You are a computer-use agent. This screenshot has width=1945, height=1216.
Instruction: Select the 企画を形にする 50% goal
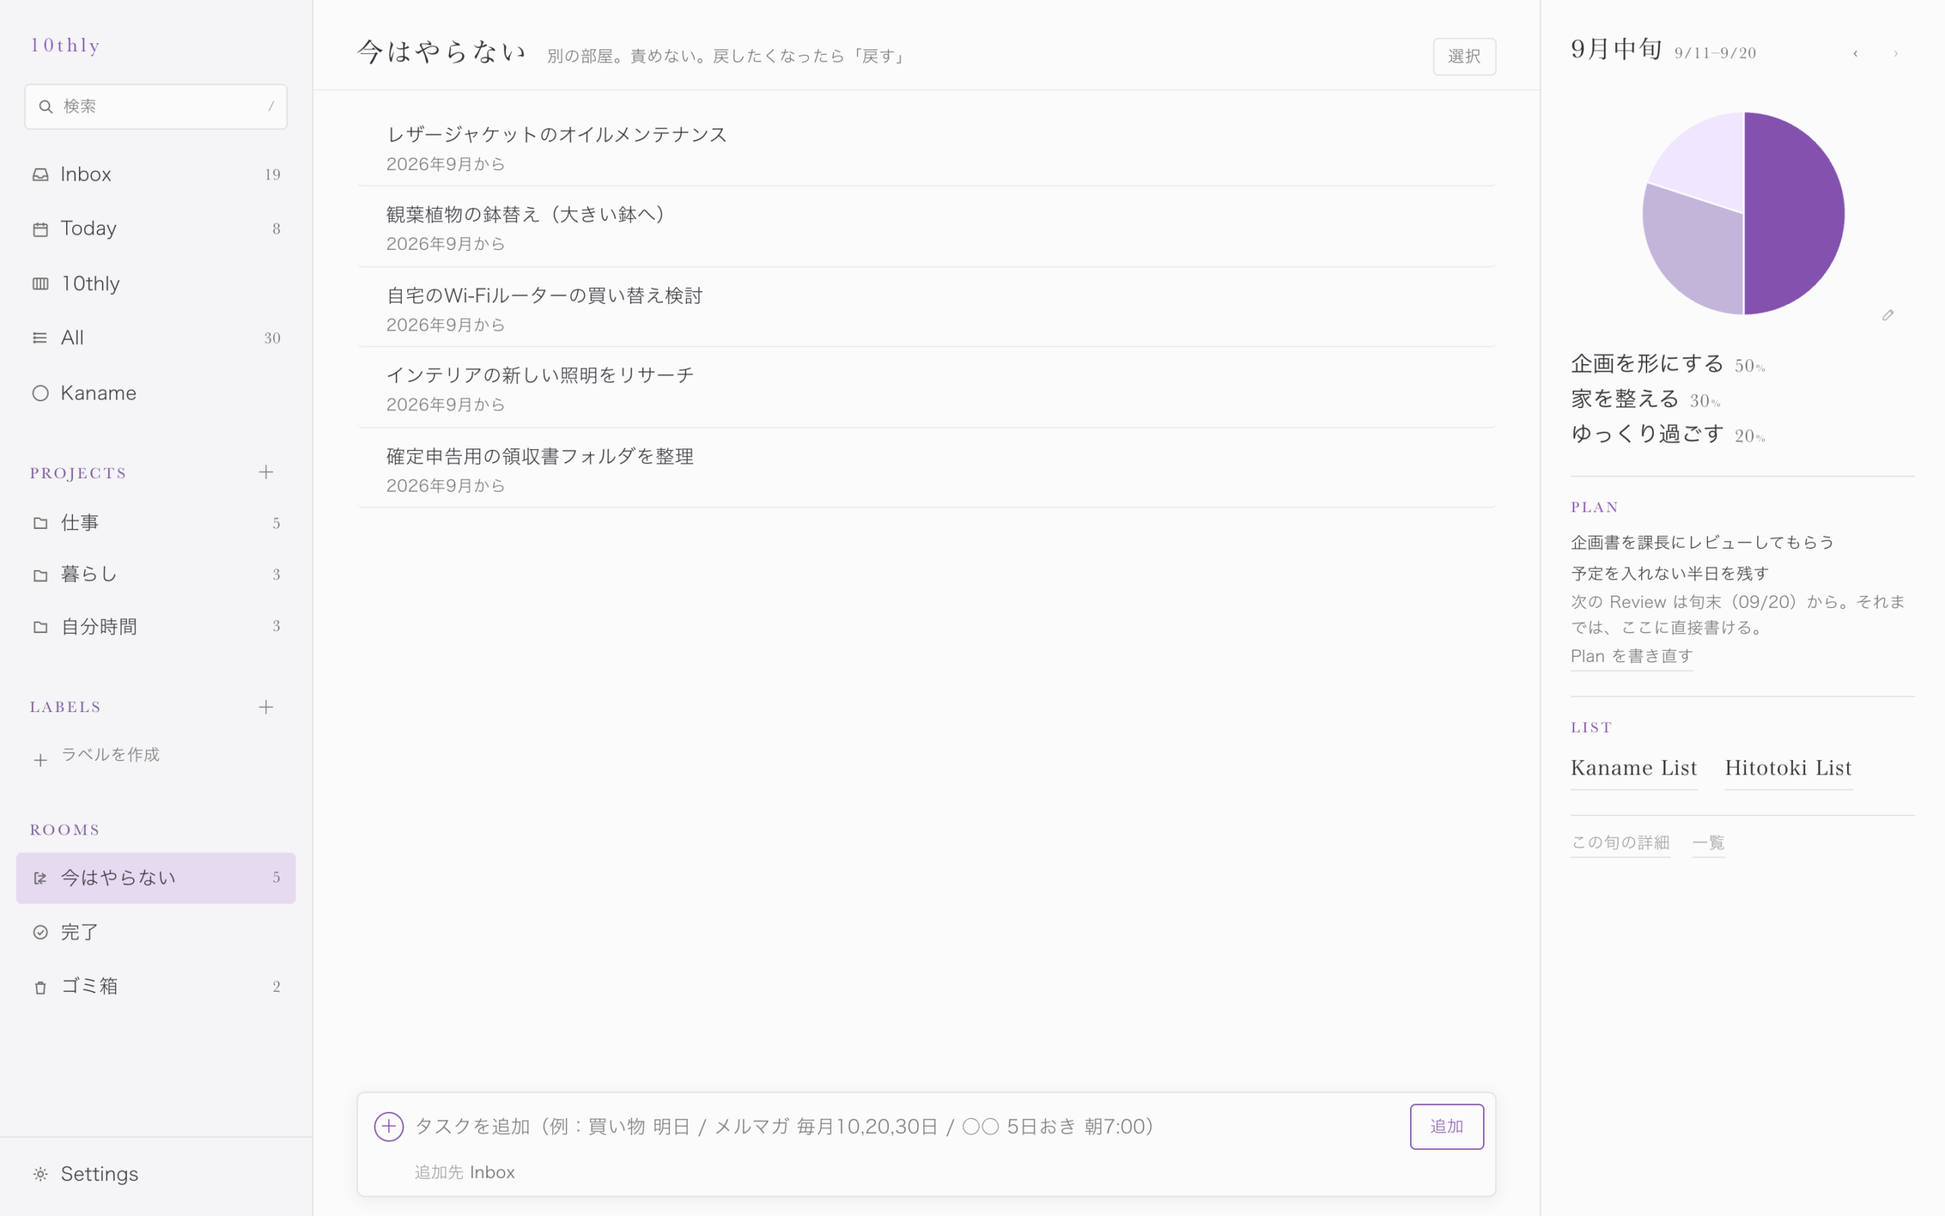pyautogui.click(x=1668, y=363)
